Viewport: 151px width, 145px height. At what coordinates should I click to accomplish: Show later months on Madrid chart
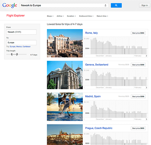[x=146, y=119]
